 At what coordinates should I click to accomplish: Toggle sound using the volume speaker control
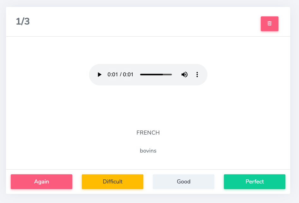[x=184, y=74]
